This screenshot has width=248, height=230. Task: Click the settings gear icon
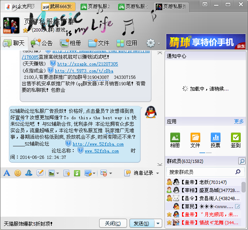(x=150, y=43)
